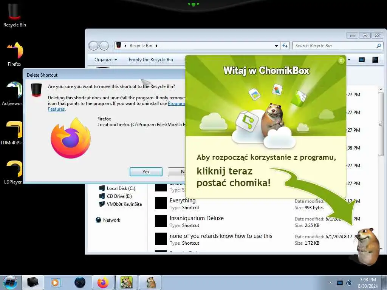Expand the arrow after Recycle Bin breadcrumb
Screen dimensions: 387x290
point(156,46)
